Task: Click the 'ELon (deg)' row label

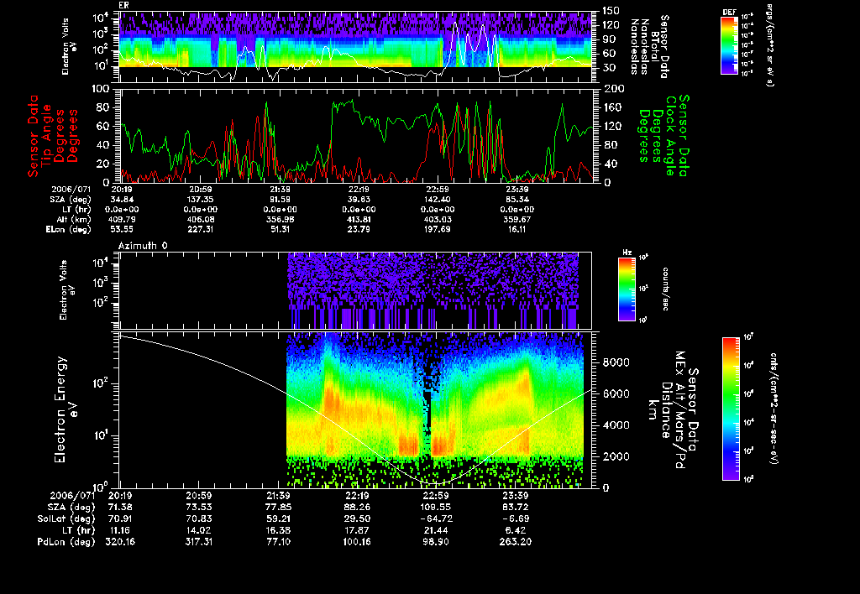Action: tap(69, 230)
